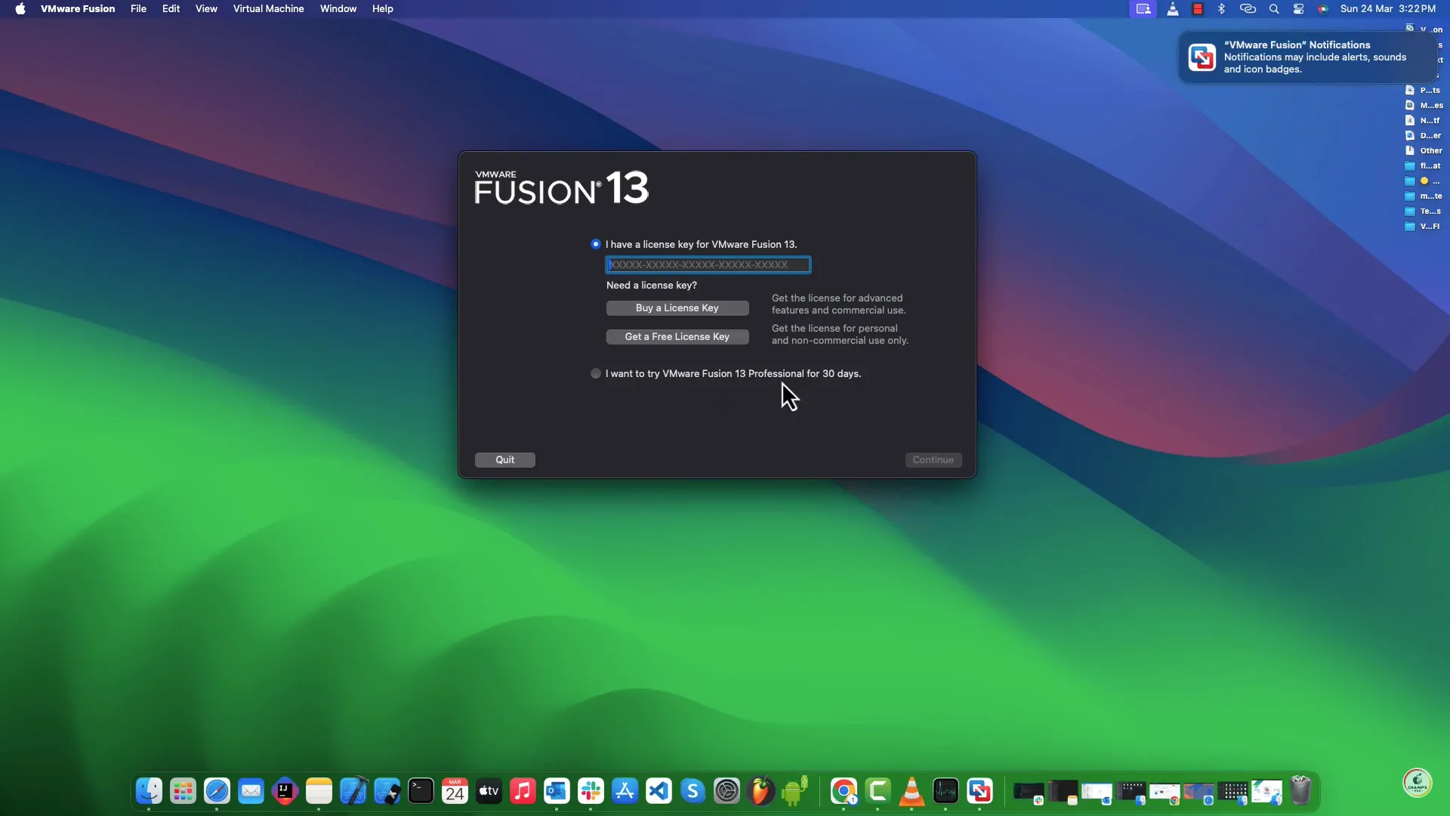Select the 'D...er' file on the desktop
The width and height of the screenshot is (1450, 816).
[1423, 135]
